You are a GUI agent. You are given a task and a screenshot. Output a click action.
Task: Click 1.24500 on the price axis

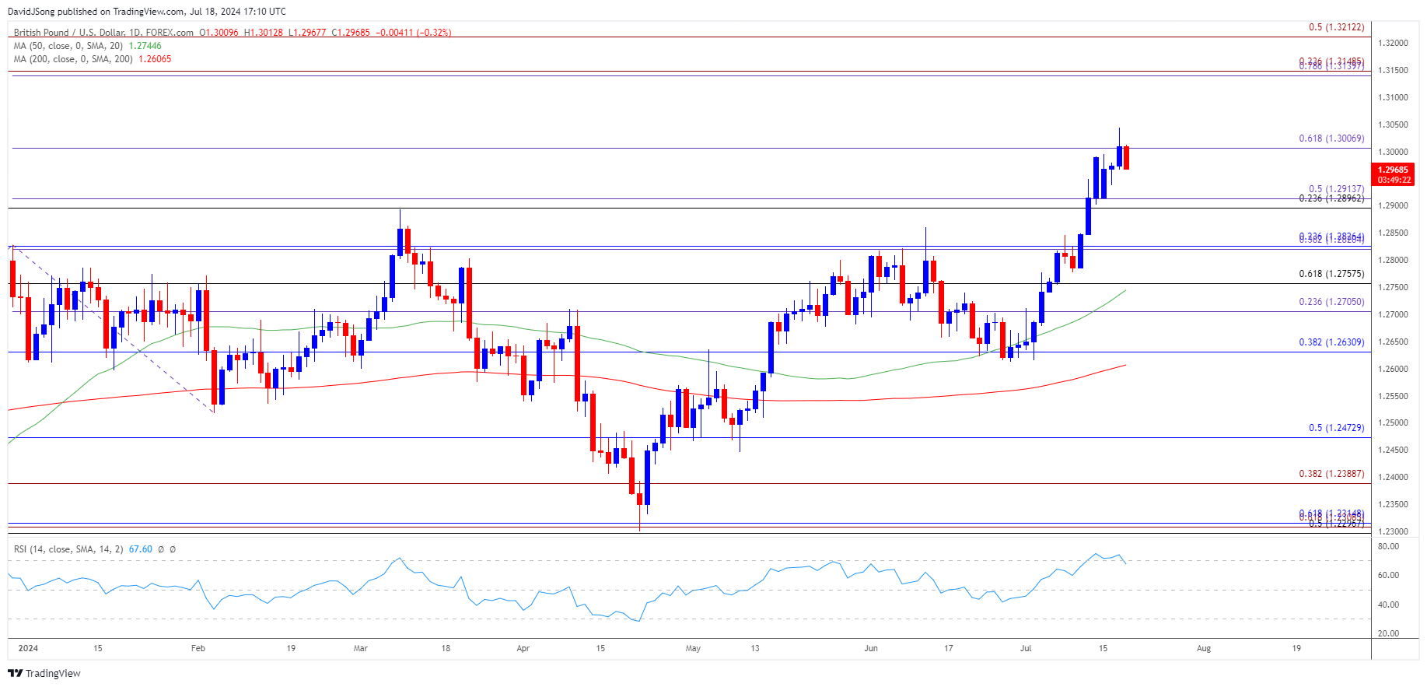(1393, 450)
